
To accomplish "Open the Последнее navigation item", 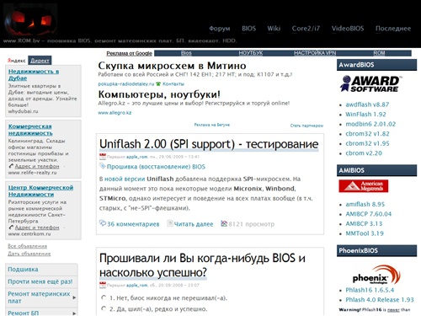I will pyautogui.click(x=393, y=29).
